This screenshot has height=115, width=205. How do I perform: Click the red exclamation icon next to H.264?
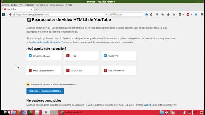click(x=68, y=56)
